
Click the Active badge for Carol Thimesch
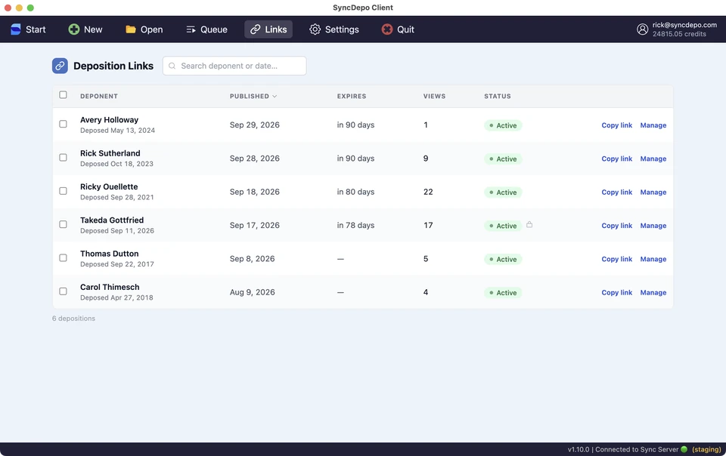click(x=503, y=292)
